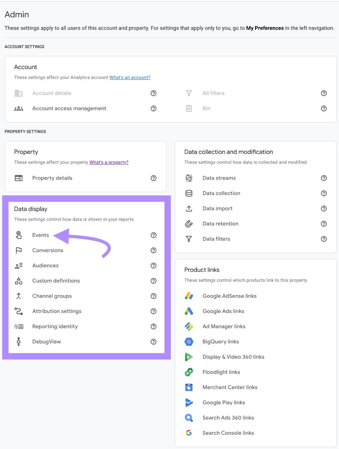Open help for Bin
Image resolution: width=339 pixels, height=449 pixels.
tap(324, 108)
